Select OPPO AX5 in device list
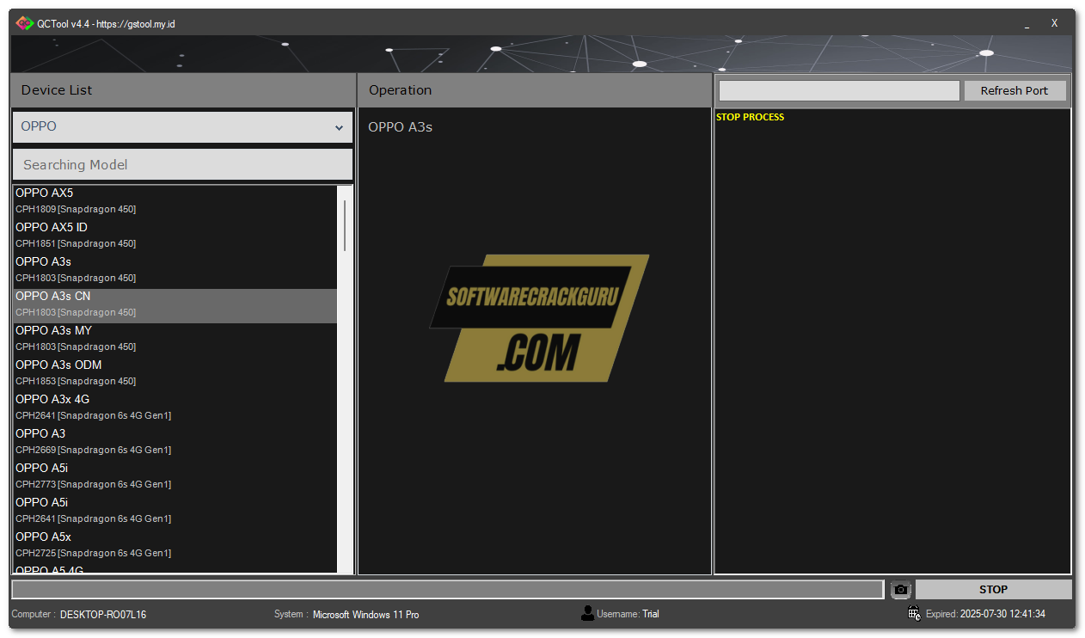The width and height of the screenshot is (1085, 638). 175,201
